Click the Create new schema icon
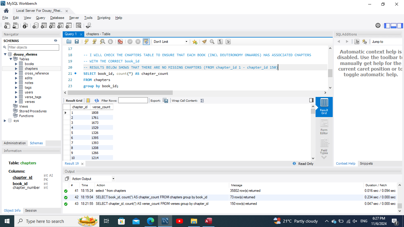404x227 pixels. [x=35, y=26]
